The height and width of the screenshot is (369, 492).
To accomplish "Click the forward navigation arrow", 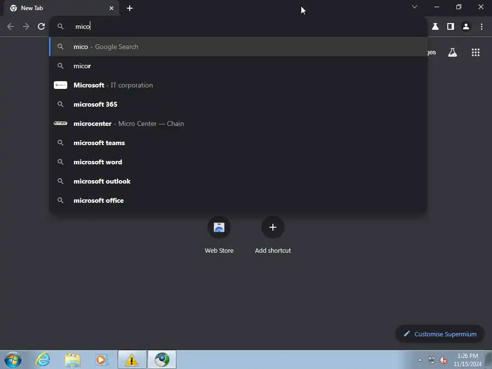I will (26, 27).
